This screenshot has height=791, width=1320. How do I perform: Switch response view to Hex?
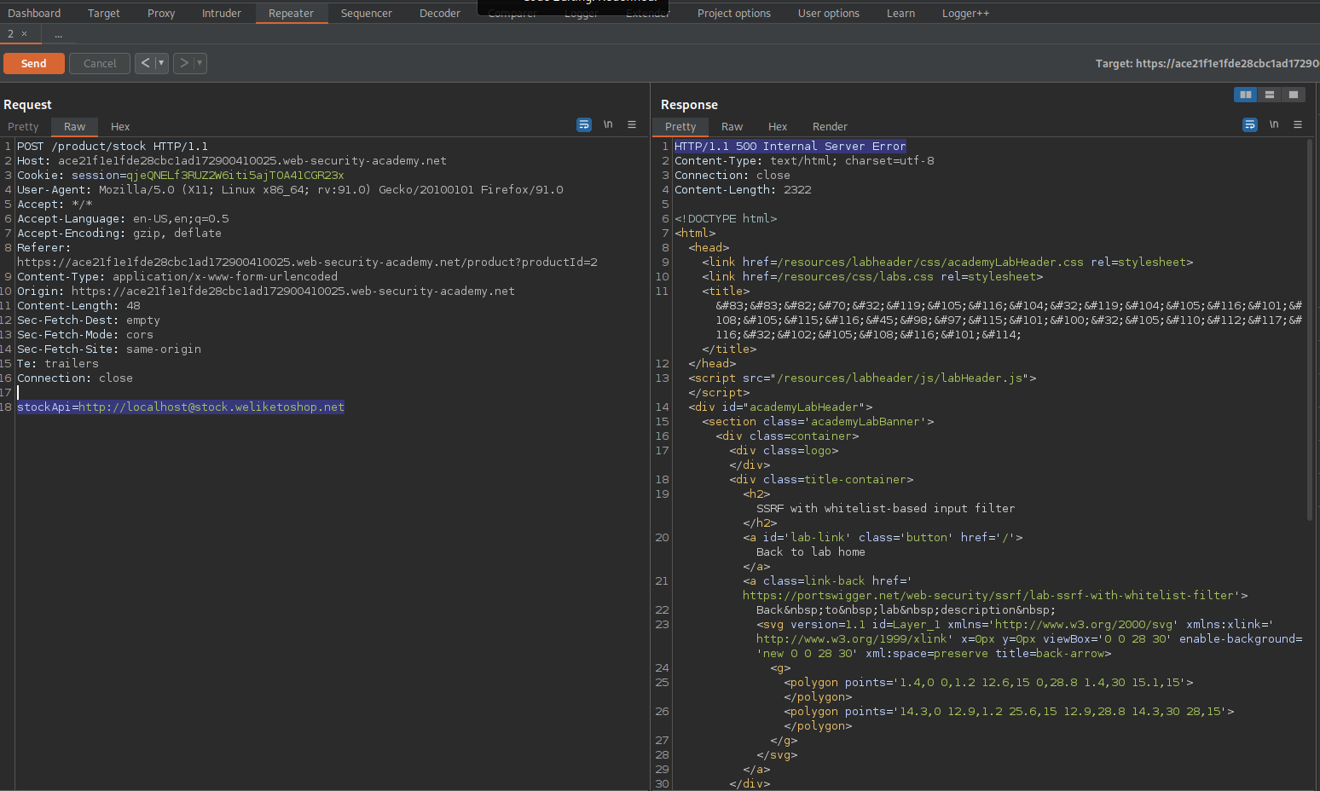(778, 126)
